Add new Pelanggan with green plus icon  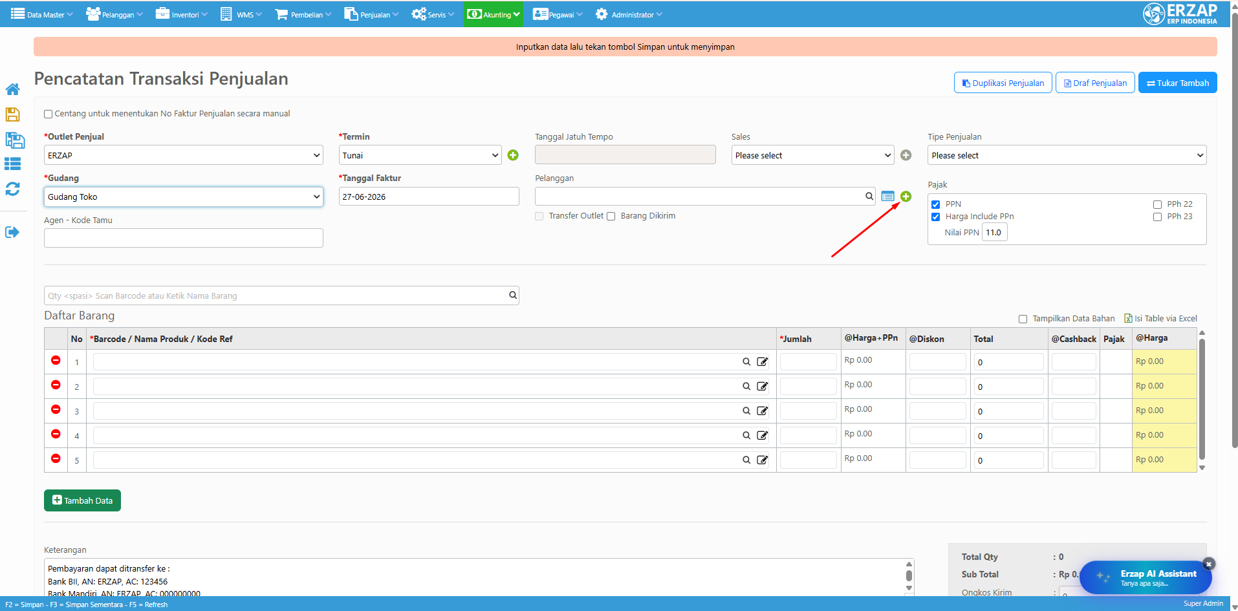click(906, 197)
